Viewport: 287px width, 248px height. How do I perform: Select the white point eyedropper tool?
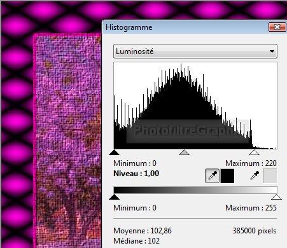coord(255,176)
